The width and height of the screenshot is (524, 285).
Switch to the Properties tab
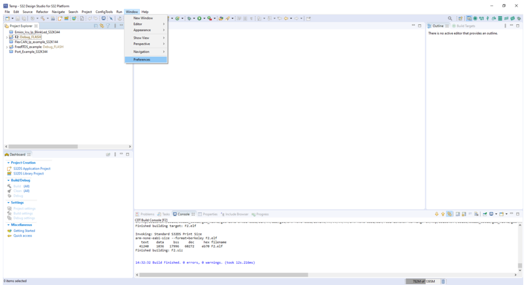click(x=208, y=214)
